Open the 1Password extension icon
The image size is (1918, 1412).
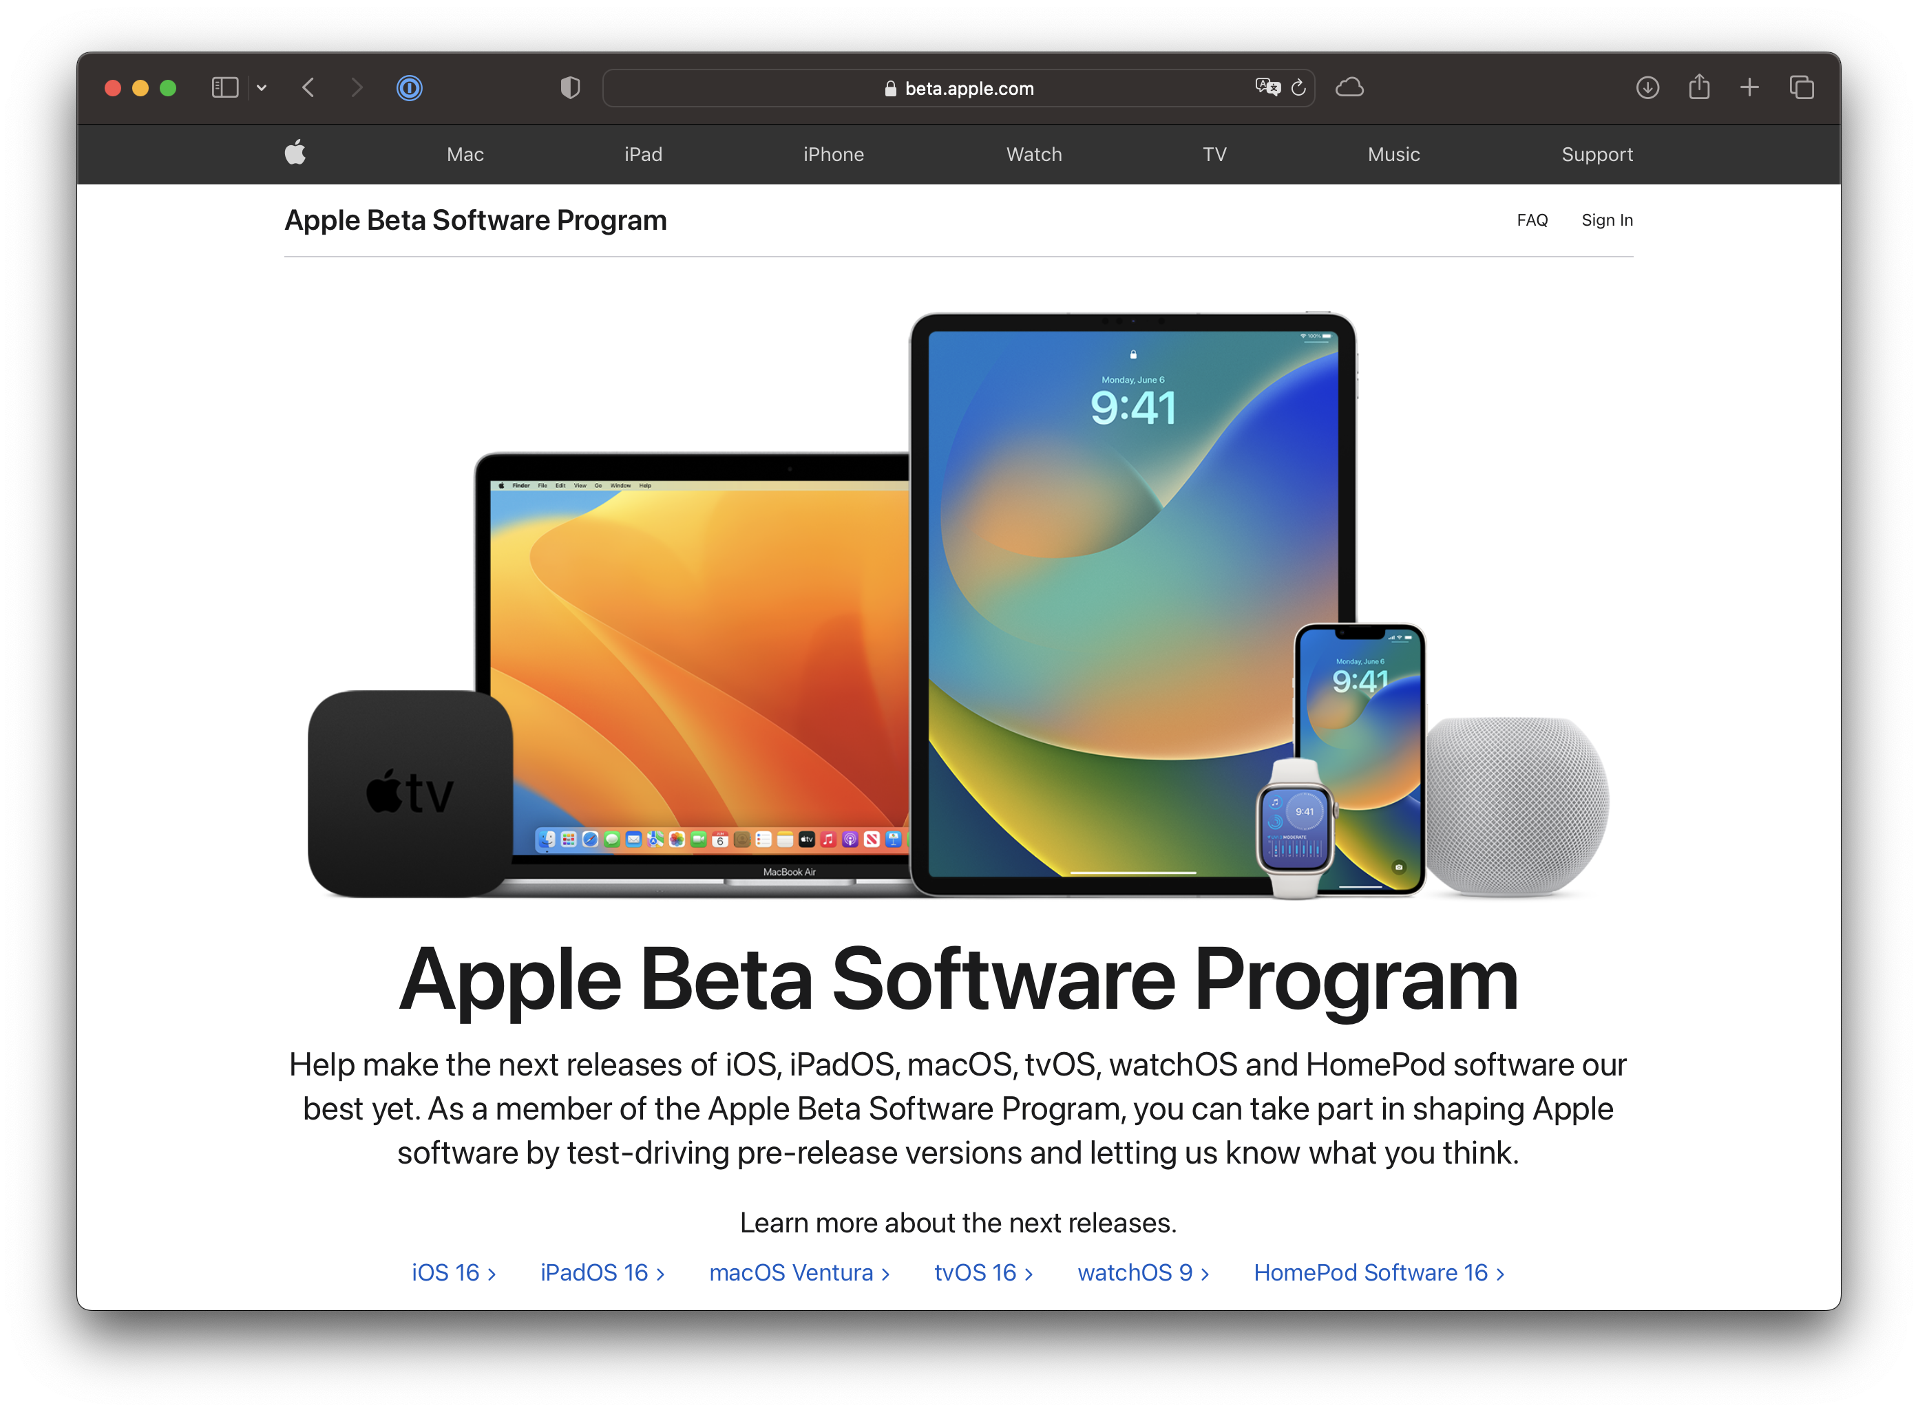tap(410, 87)
